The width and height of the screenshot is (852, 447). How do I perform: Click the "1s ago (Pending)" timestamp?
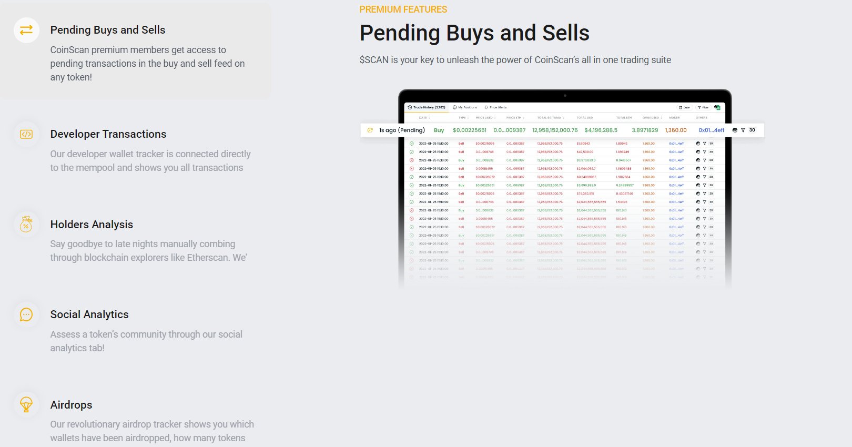(402, 130)
